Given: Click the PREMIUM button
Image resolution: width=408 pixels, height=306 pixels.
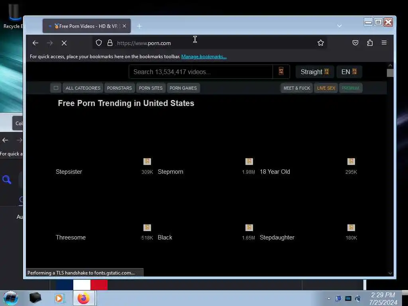Looking at the screenshot, I should [351, 88].
